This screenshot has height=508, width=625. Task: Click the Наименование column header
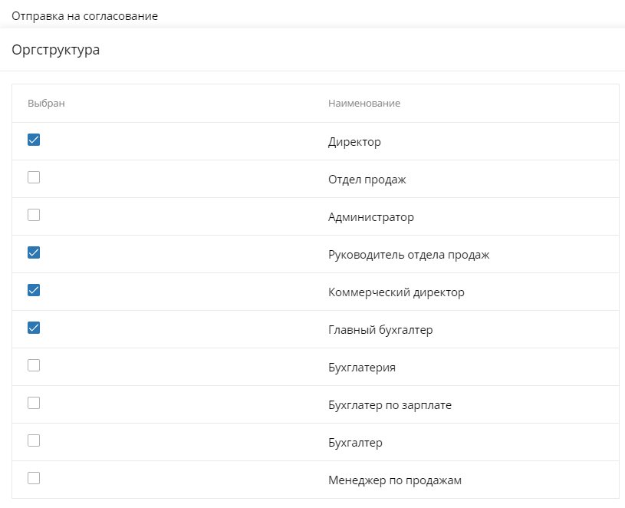tap(364, 104)
